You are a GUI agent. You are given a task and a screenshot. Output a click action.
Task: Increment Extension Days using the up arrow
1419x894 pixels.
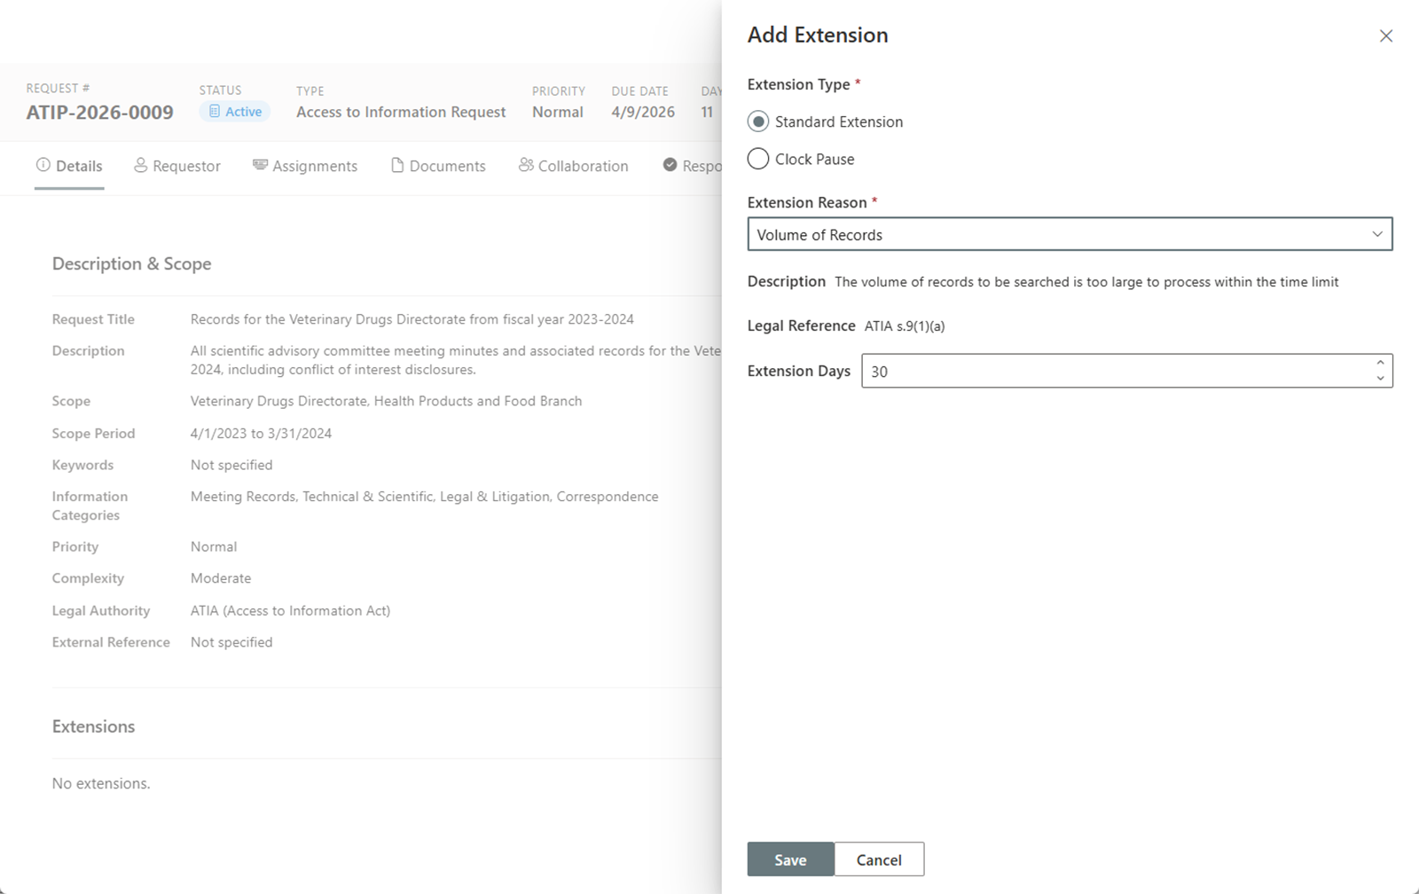(x=1380, y=364)
